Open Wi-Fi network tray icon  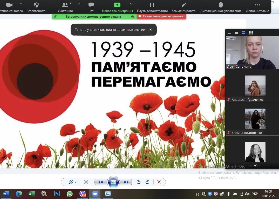click(241, 194)
